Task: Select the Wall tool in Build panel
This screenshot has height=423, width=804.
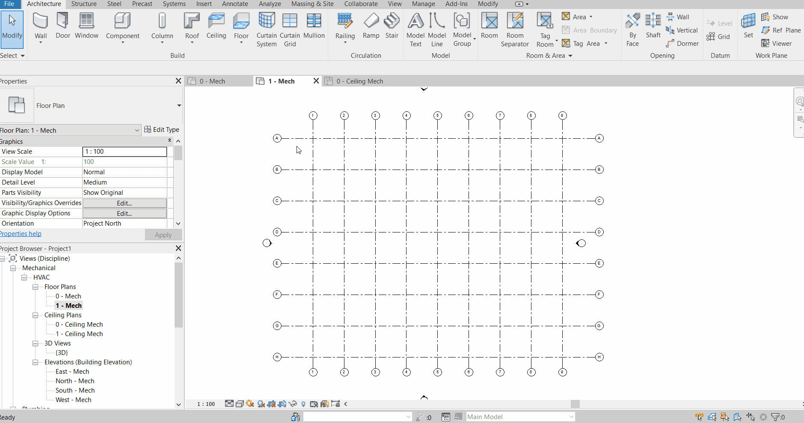Action: tap(41, 27)
